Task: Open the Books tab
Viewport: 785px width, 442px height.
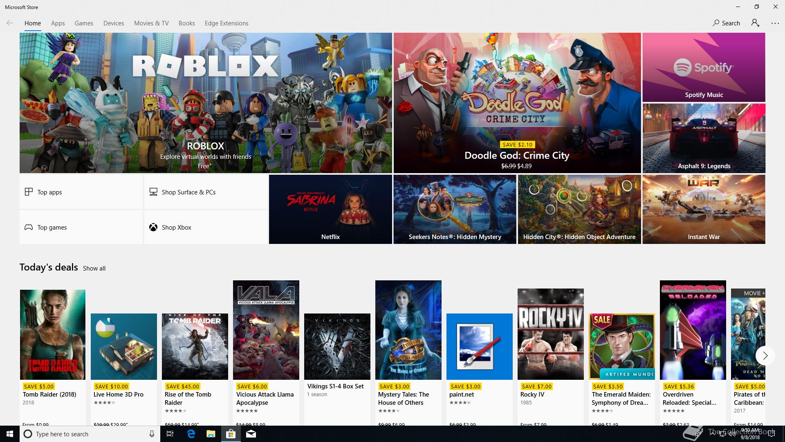Action: [187, 23]
